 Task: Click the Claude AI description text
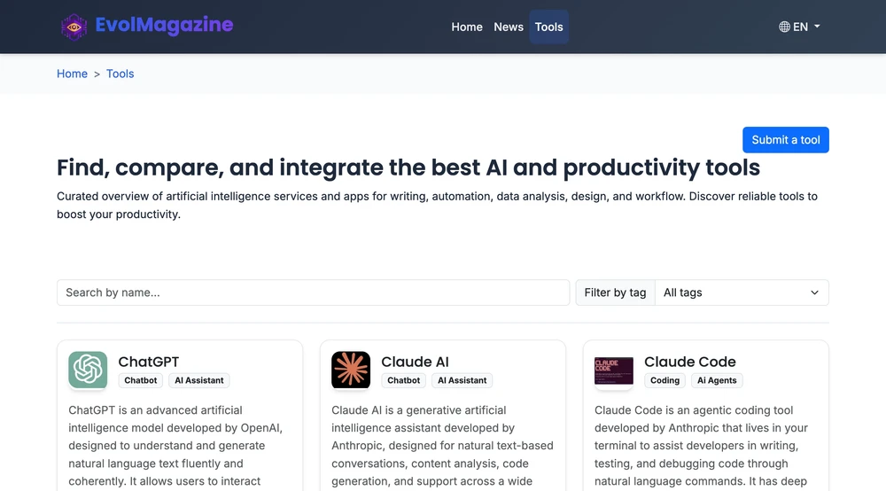coord(442,446)
